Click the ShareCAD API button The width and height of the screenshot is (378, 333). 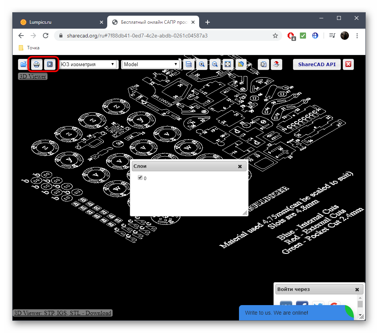click(316, 64)
